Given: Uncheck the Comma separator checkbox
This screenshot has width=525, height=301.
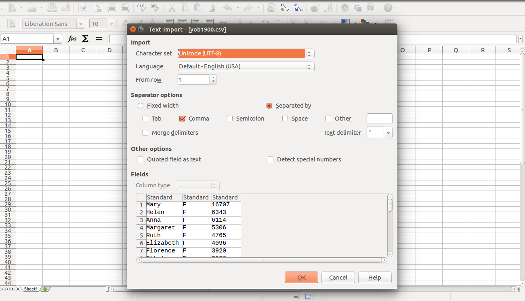Looking at the screenshot, I should pyautogui.click(x=182, y=119).
